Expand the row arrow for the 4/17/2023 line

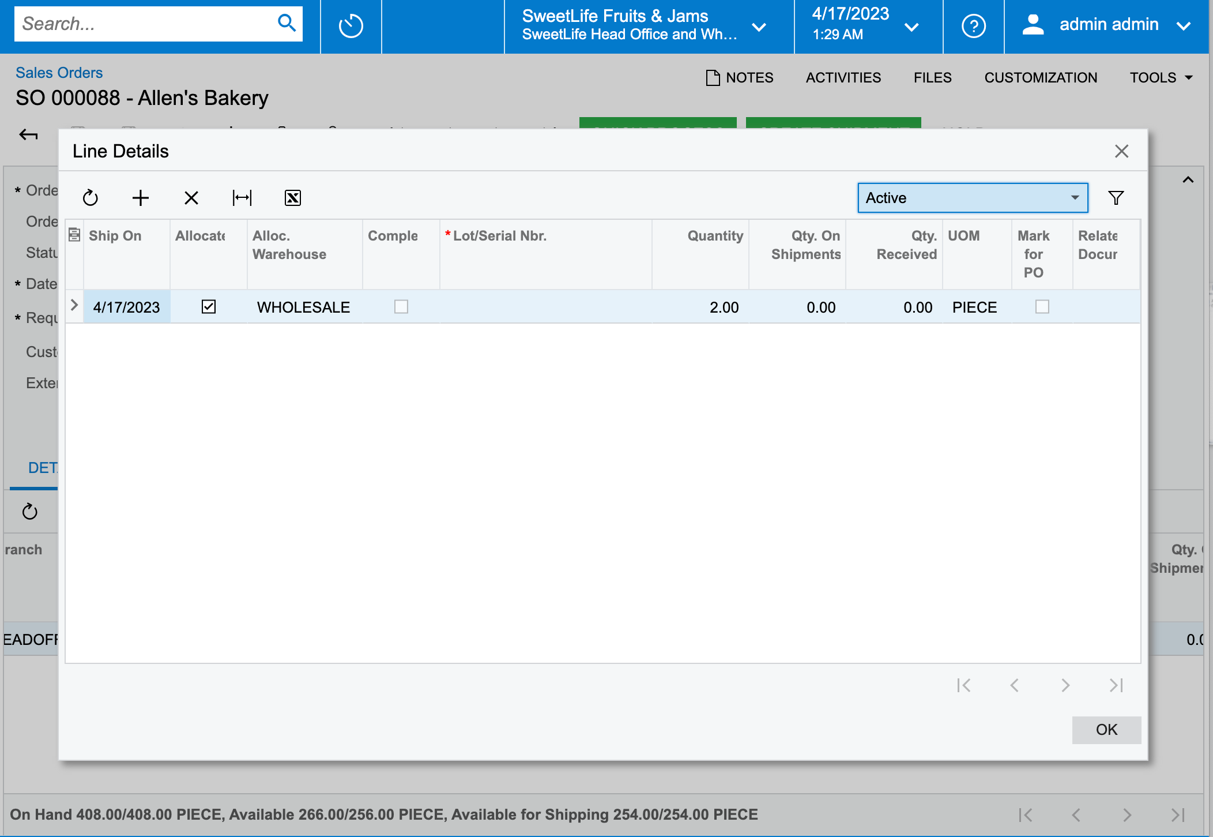(74, 305)
